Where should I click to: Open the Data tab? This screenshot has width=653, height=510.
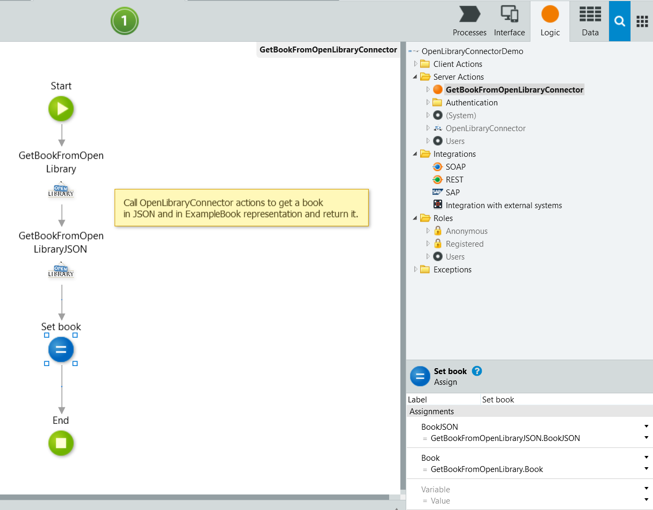click(590, 21)
